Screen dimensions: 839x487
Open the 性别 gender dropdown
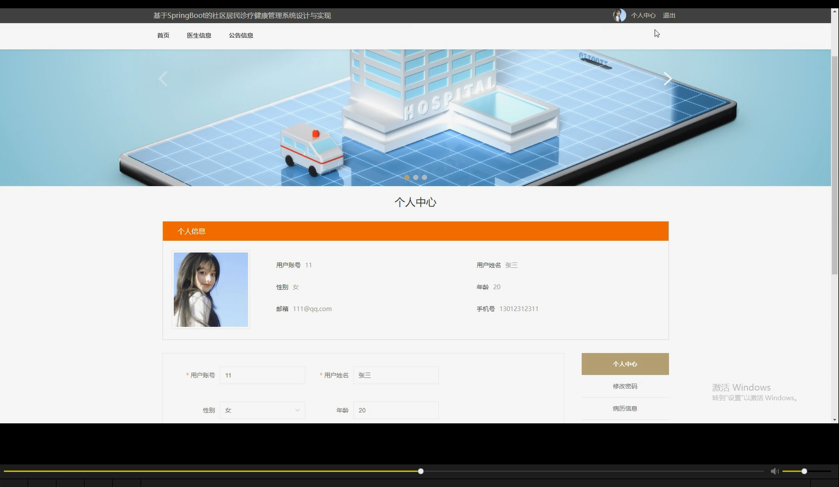262,410
